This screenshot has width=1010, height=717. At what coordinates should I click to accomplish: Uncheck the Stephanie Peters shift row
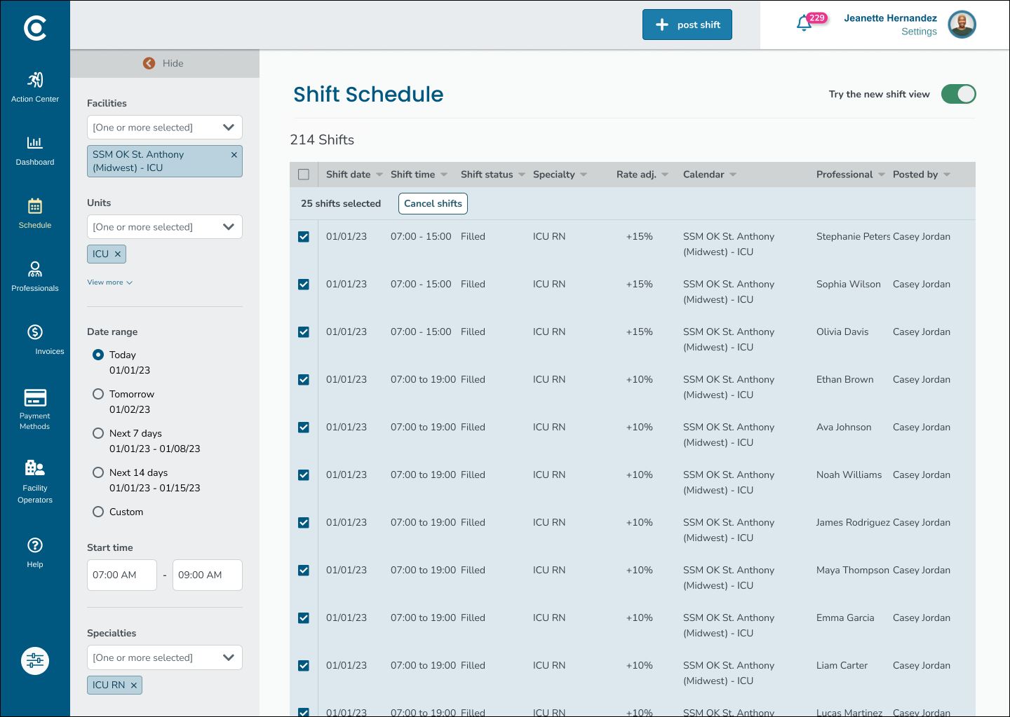[x=304, y=237]
